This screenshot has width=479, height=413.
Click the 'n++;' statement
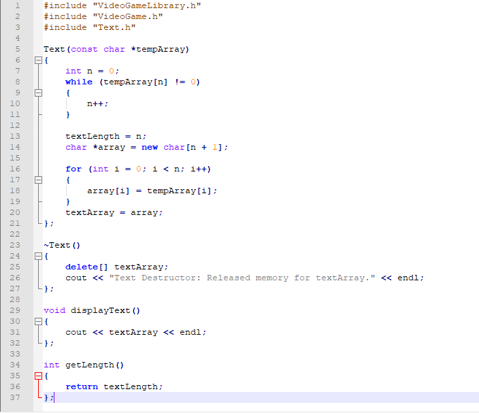pos(98,104)
